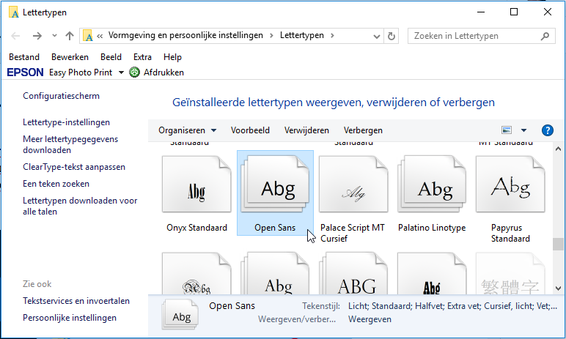Select the uppercase ABG serif font icon

[x=353, y=273]
